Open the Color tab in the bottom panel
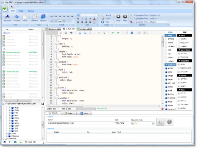 click(x=69, y=113)
